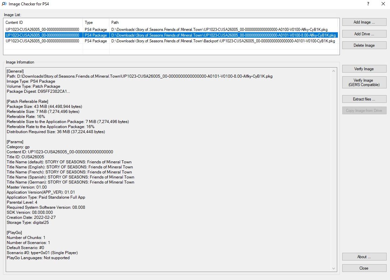Click the Title ID: CUSA26005 line

tap(25, 157)
